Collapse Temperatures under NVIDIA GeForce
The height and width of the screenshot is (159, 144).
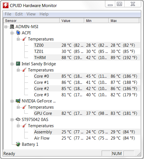[x=18, y=107]
